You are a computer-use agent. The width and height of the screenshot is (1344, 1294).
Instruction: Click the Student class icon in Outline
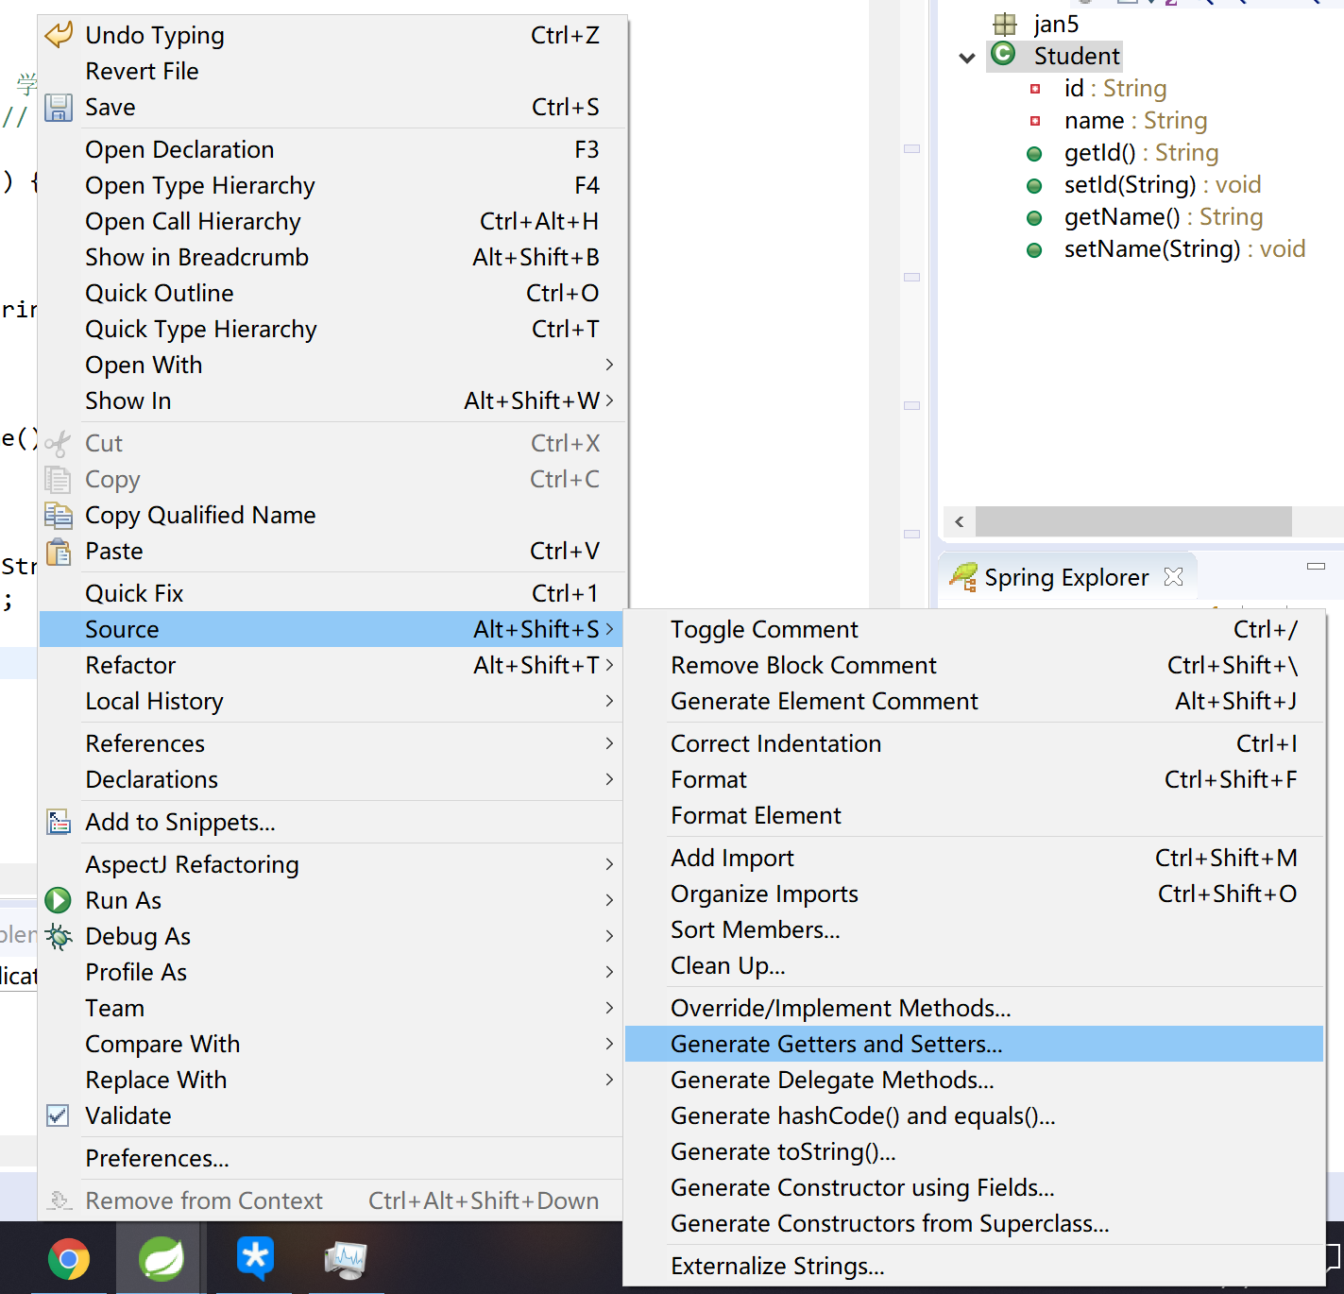(x=1002, y=55)
